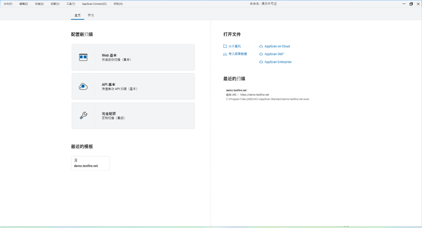Open the 编辑(E) menu
The image size is (422, 228).
(23, 4)
